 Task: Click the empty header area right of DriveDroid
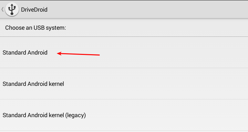[x=145, y=10]
